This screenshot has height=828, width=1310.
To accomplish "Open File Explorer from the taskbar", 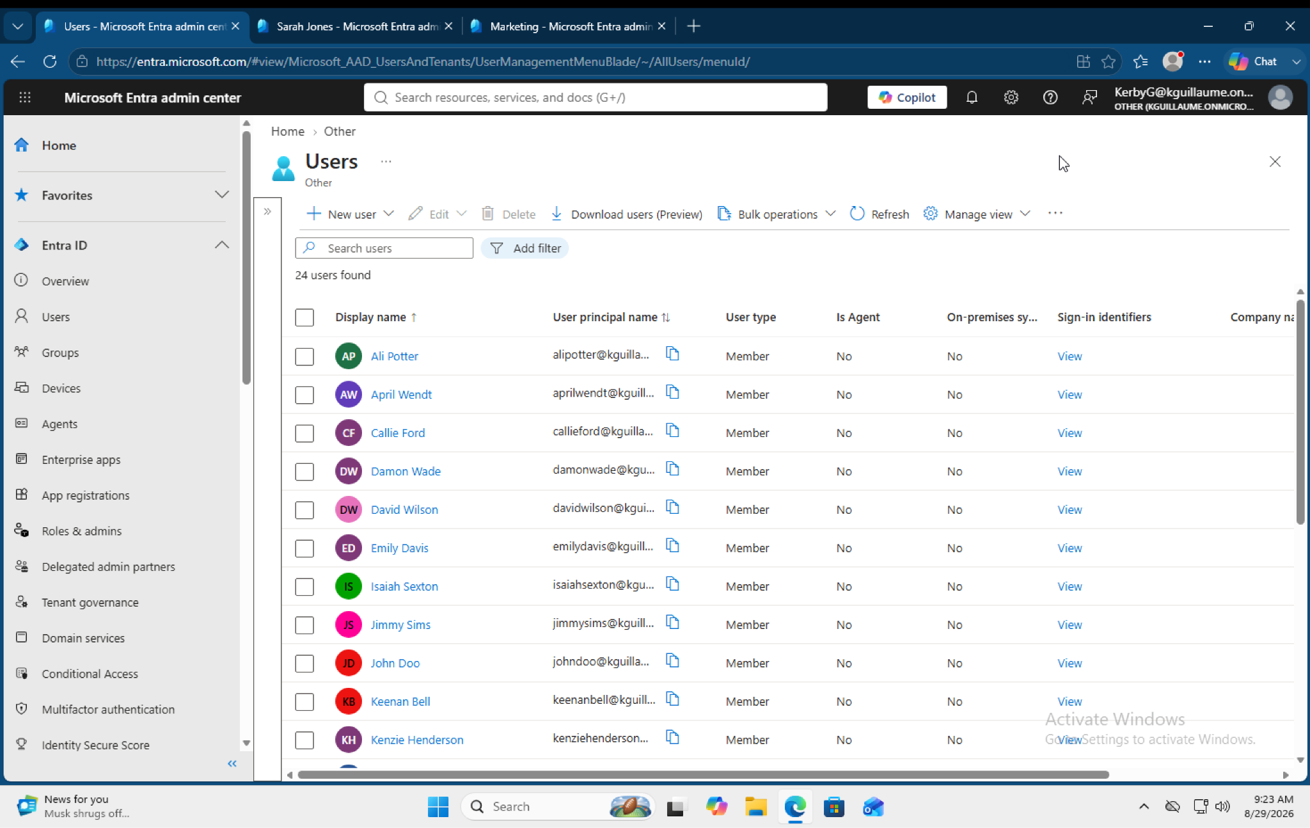I will (755, 807).
